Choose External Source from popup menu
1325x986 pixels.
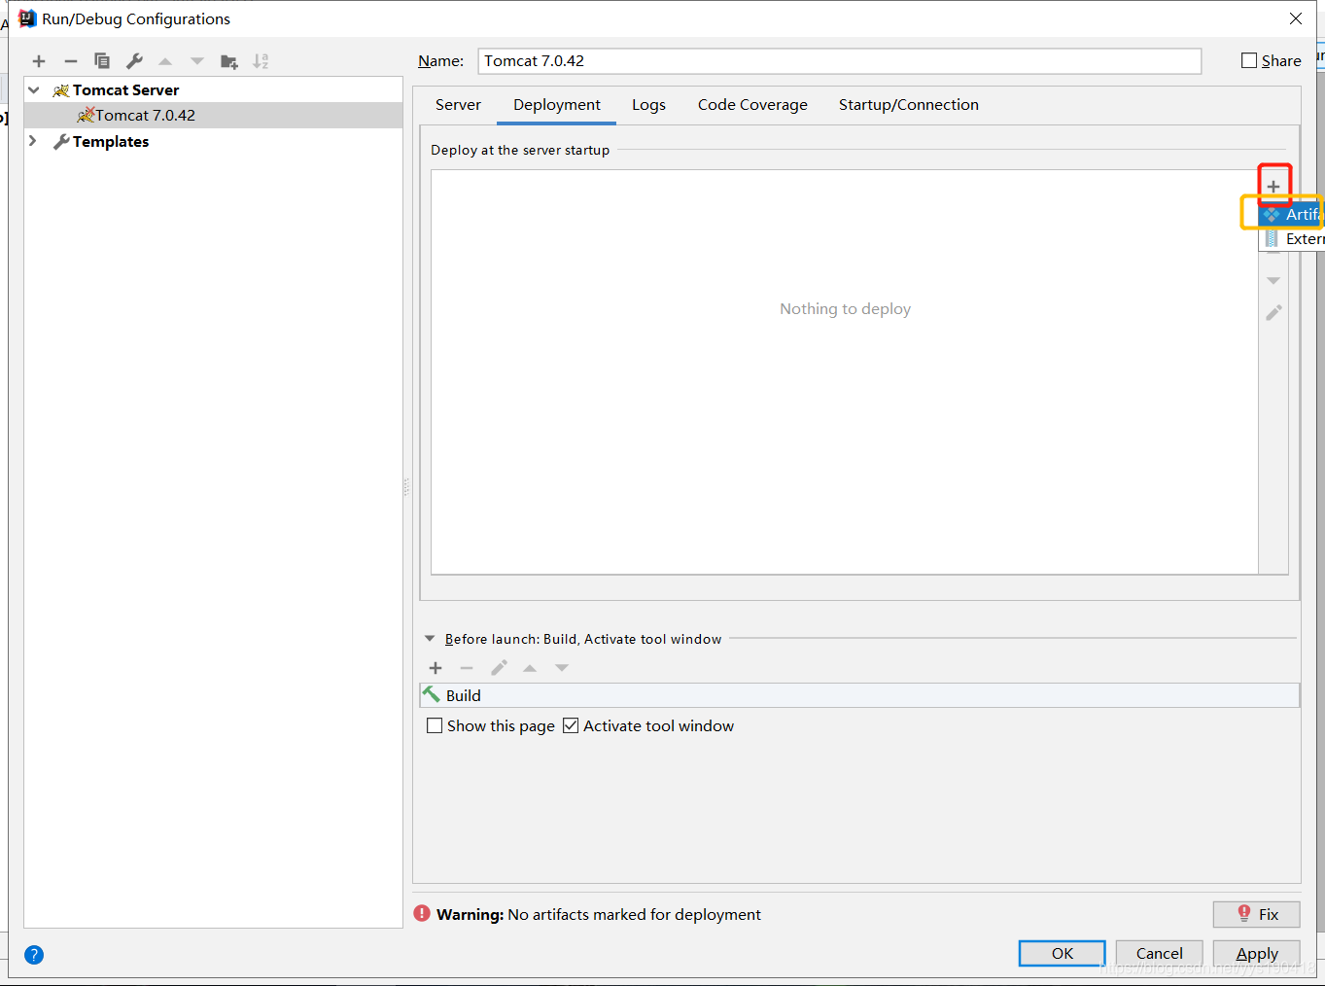click(x=1292, y=239)
